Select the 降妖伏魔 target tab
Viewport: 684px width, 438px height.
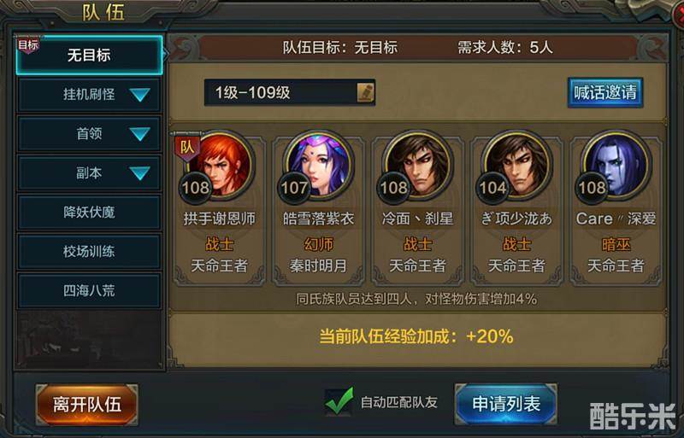[89, 213]
